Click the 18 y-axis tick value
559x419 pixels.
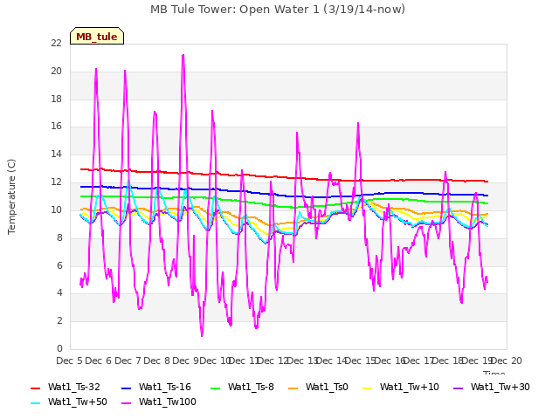coord(56,99)
